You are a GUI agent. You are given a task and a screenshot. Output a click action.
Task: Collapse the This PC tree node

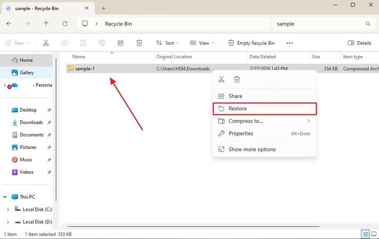click(x=5, y=197)
